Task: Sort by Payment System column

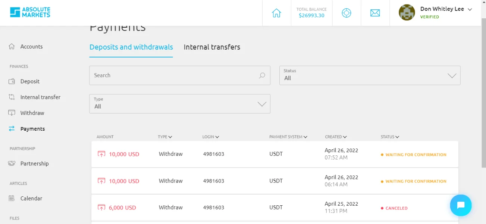Action: 288,137
